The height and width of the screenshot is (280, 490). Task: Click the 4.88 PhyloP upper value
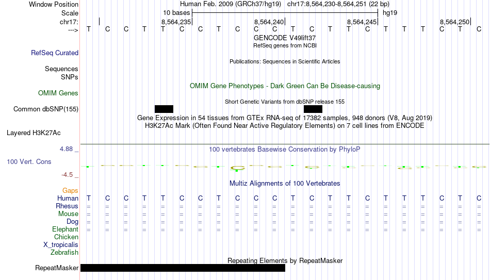click(x=66, y=149)
